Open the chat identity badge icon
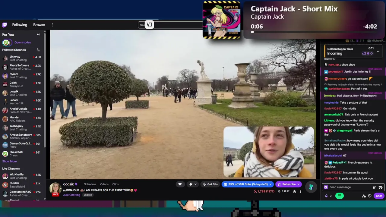The height and width of the screenshot is (217, 386). 326,187
